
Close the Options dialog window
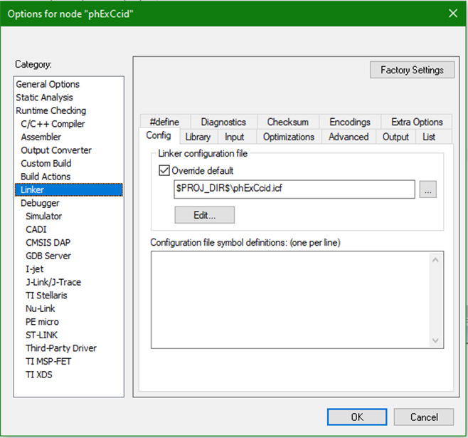pos(453,13)
